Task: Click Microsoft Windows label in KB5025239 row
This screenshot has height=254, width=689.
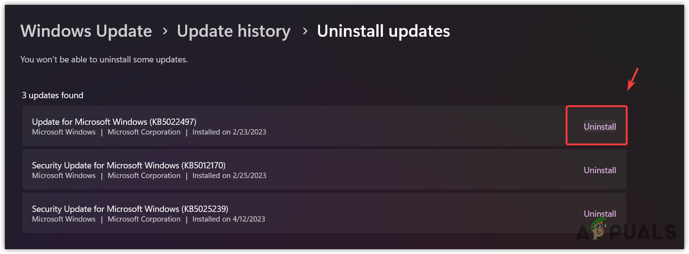Action: (64, 219)
